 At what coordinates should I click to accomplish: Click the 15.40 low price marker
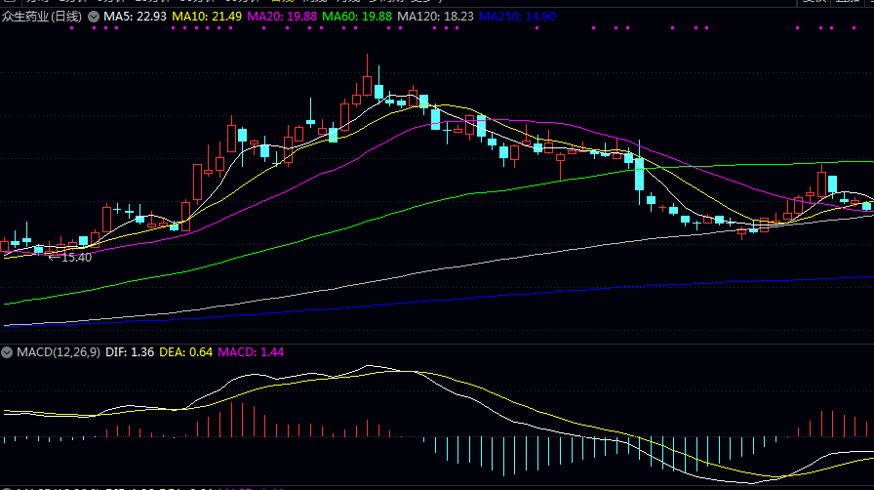[x=70, y=258]
